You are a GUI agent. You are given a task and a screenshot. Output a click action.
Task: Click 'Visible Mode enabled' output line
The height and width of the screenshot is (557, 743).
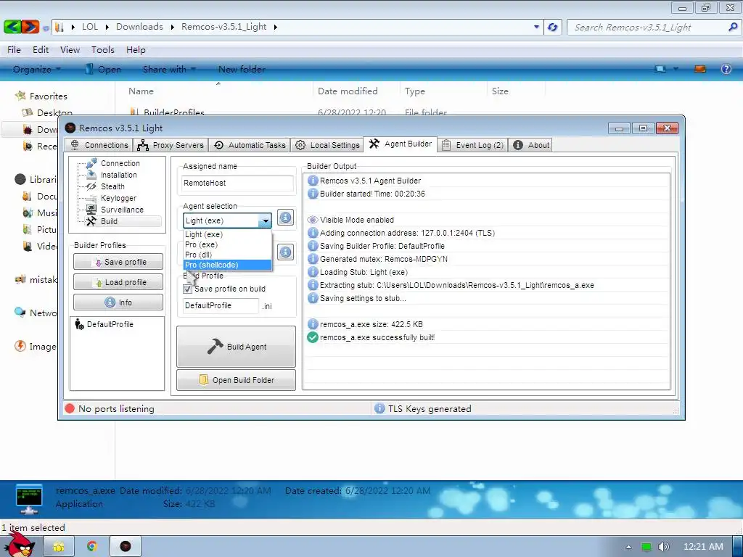[x=357, y=220]
